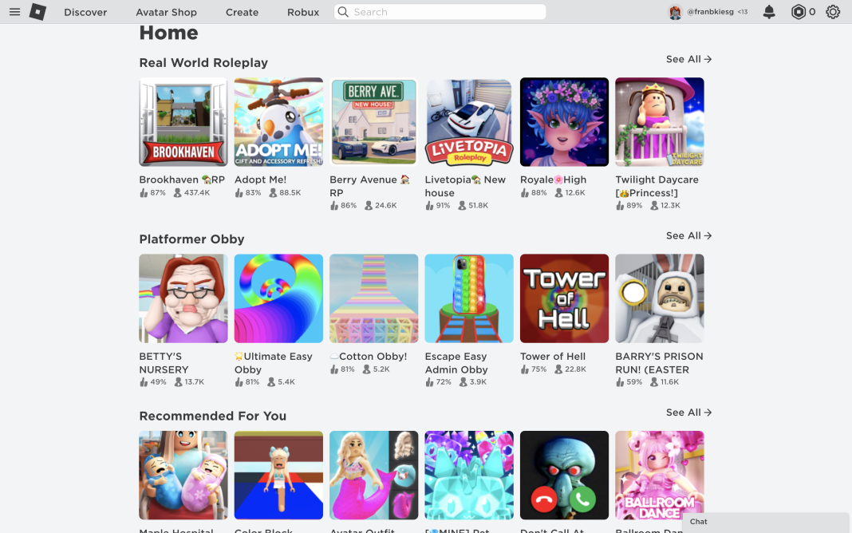Open the notifications bell
852x533 pixels.
769,11
